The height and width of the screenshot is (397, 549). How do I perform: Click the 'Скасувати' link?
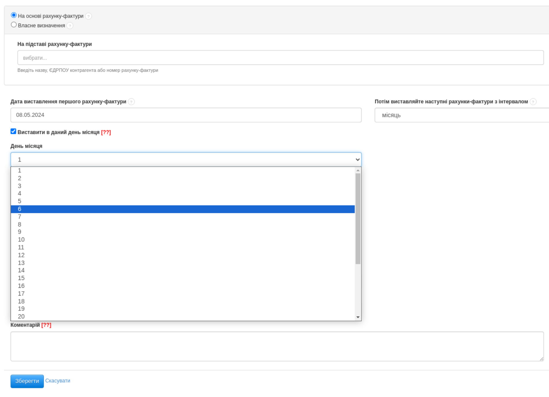tap(58, 381)
